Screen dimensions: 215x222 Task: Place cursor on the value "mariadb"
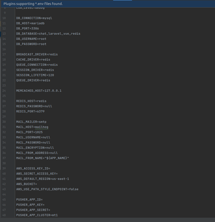click(x=38, y=23)
